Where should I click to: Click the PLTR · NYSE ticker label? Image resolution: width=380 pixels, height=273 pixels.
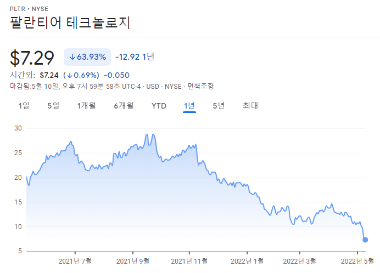(29, 9)
